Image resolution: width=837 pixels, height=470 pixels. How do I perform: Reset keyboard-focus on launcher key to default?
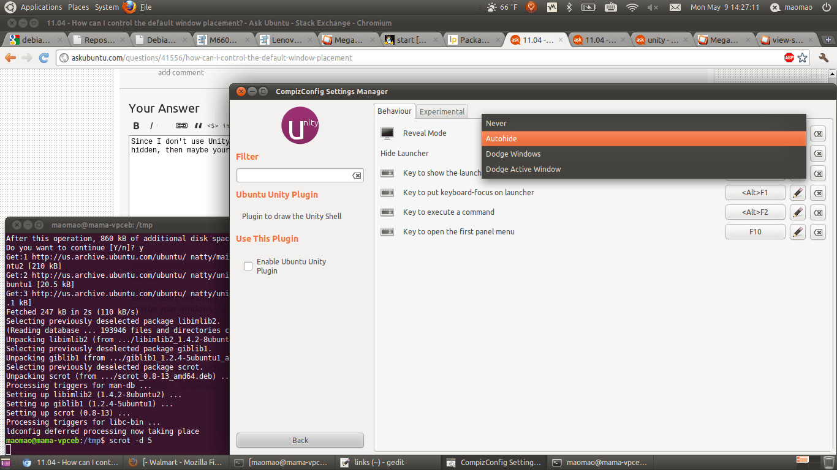[x=818, y=193]
